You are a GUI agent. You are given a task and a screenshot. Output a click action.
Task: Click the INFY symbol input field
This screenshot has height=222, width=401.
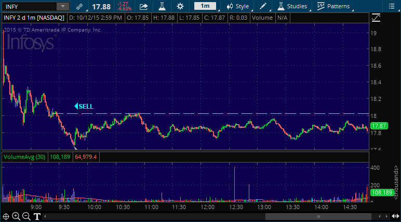tap(29, 6)
